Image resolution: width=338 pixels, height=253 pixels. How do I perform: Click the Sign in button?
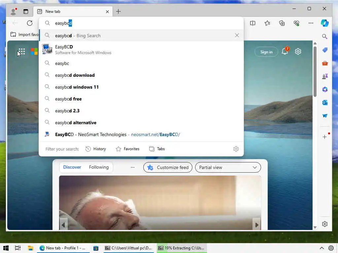(266, 52)
